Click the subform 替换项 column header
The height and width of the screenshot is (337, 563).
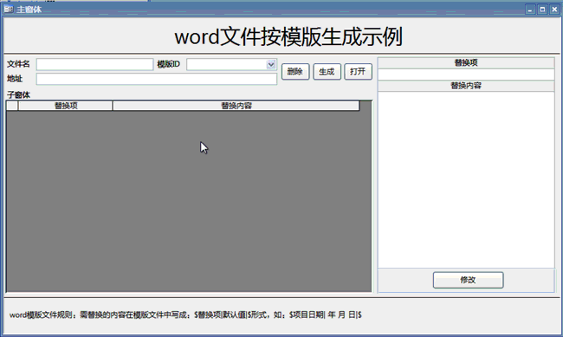point(65,106)
